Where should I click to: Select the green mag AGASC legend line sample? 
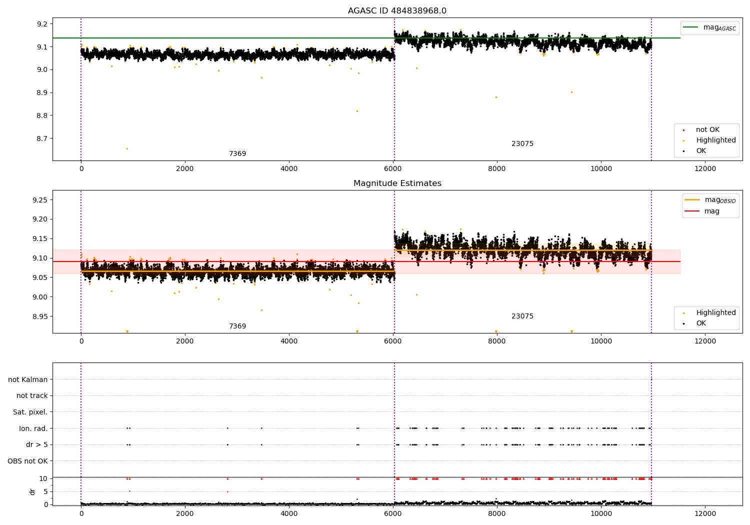pos(691,27)
